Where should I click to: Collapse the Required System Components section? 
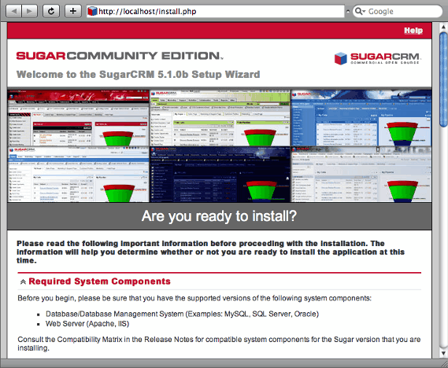pyautogui.click(x=23, y=282)
